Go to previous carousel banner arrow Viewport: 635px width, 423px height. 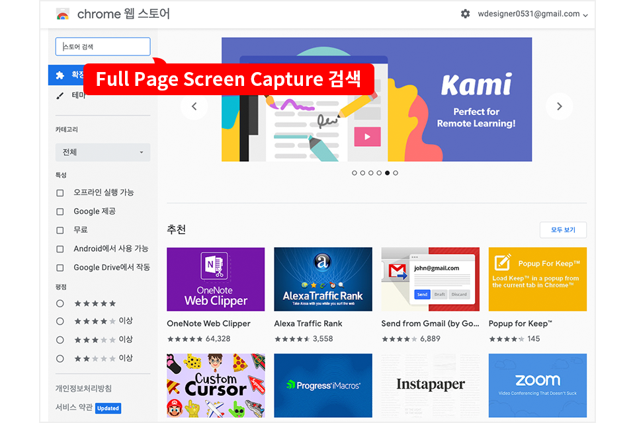pyautogui.click(x=194, y=106)
